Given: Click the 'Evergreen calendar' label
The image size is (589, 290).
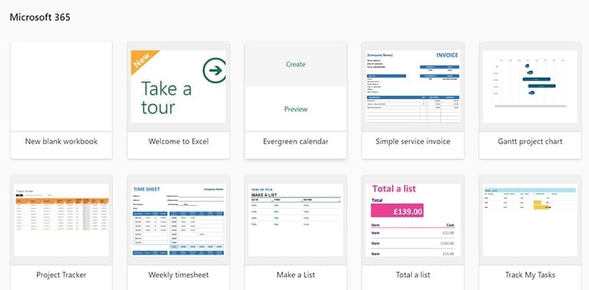Looking at the screenshot, I should pyautogui.click(x=296, y=141).
